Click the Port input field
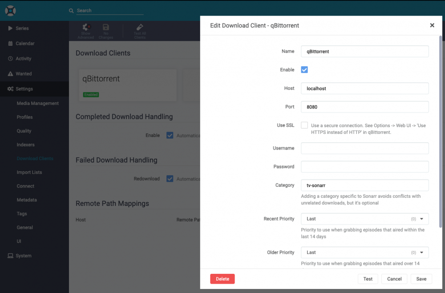Viewport: 445px width, 293px height. 365,107
